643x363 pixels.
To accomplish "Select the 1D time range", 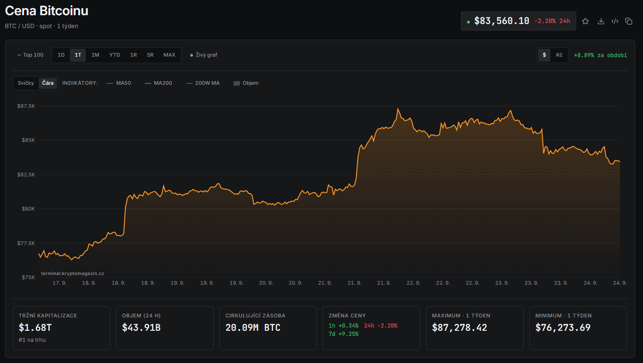I will point(61,55).
